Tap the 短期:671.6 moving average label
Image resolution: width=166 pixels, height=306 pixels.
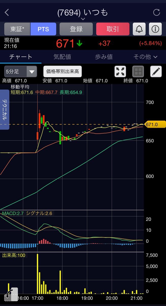coord(22,92)
